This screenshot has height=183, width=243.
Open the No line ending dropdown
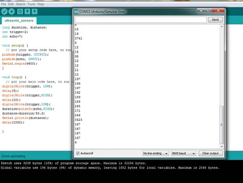(155, 153)
